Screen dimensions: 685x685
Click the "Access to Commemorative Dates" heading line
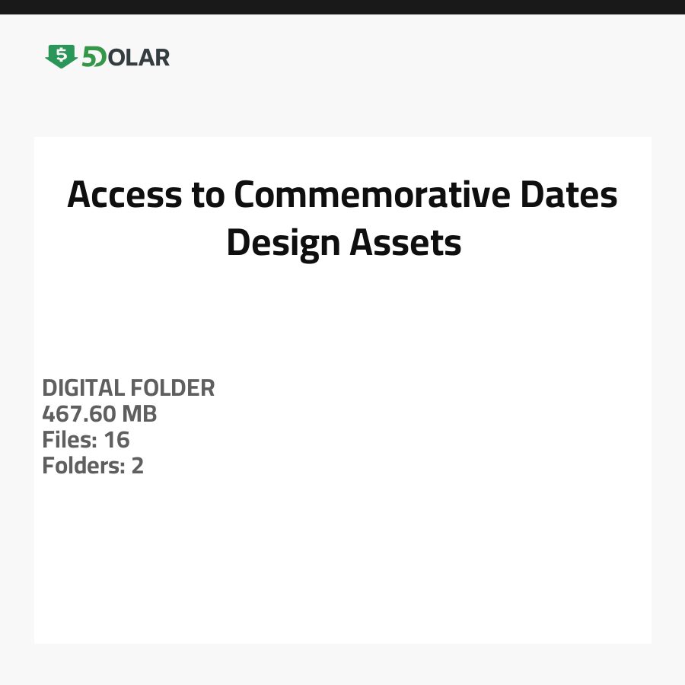(x=342, y=195)
